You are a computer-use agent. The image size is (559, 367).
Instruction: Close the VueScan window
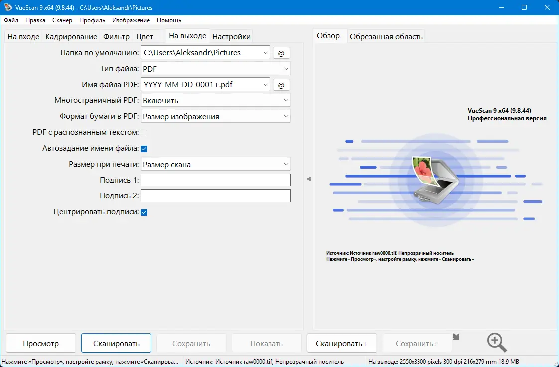547,7
